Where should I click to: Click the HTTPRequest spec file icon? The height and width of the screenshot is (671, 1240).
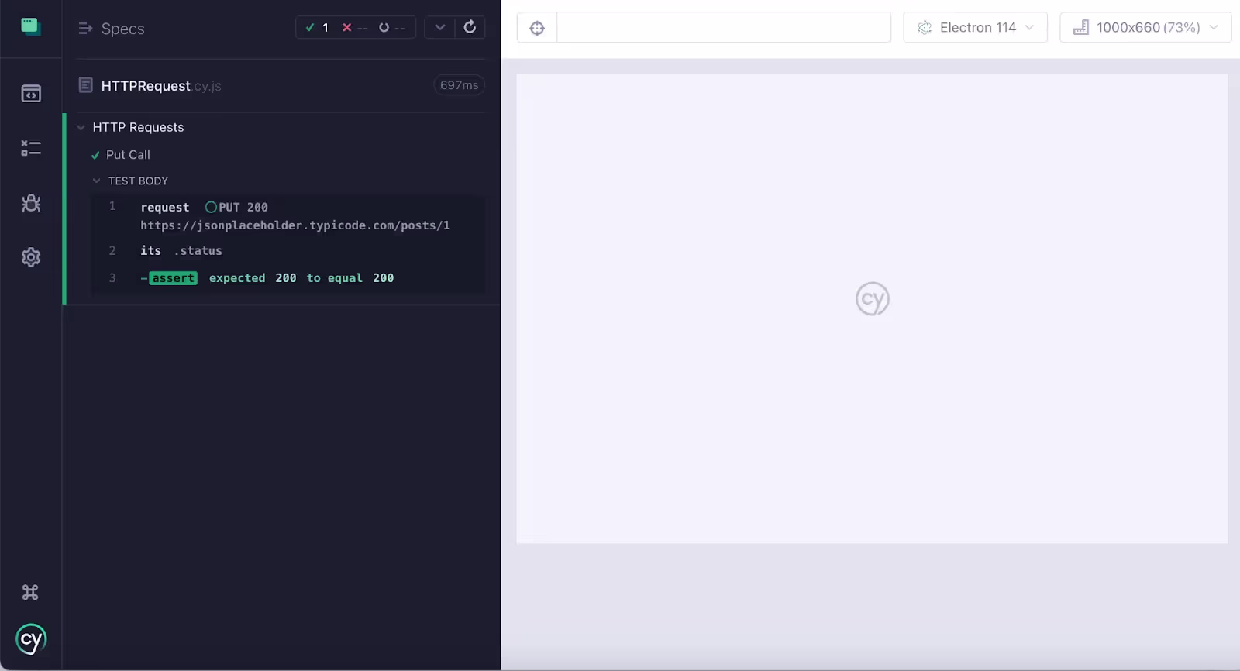(x=86, y=85)
